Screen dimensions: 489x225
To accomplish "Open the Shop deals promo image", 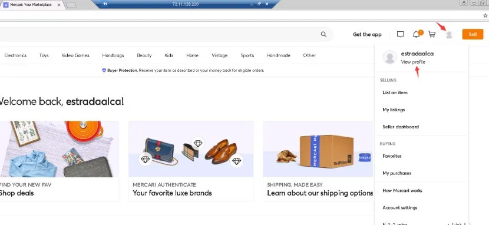I will tap(60, 149).
